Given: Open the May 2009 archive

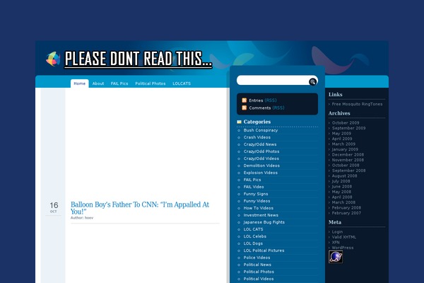Looking at the screenshot, I should (x=341, y=133).
